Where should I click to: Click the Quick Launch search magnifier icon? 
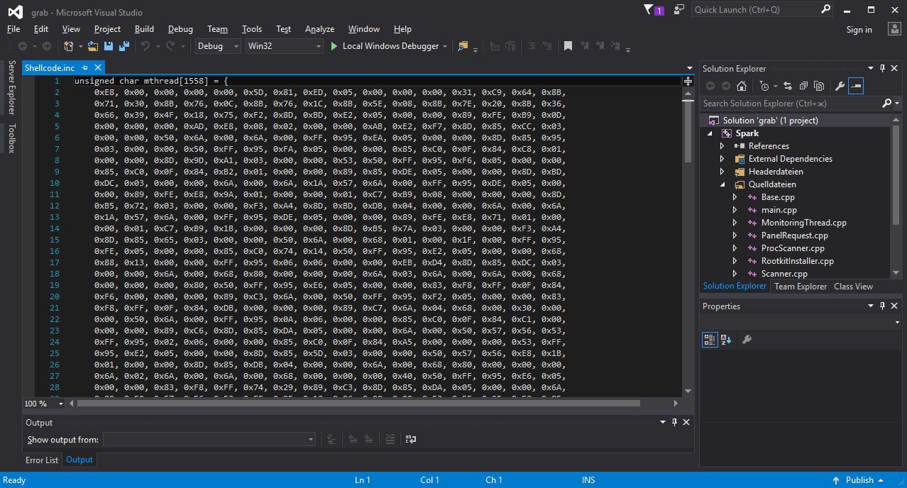[825, 10]
